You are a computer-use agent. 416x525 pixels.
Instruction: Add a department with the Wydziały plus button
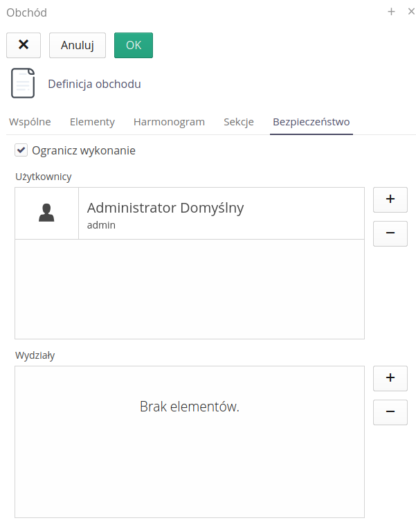click(x=390, y=378)
